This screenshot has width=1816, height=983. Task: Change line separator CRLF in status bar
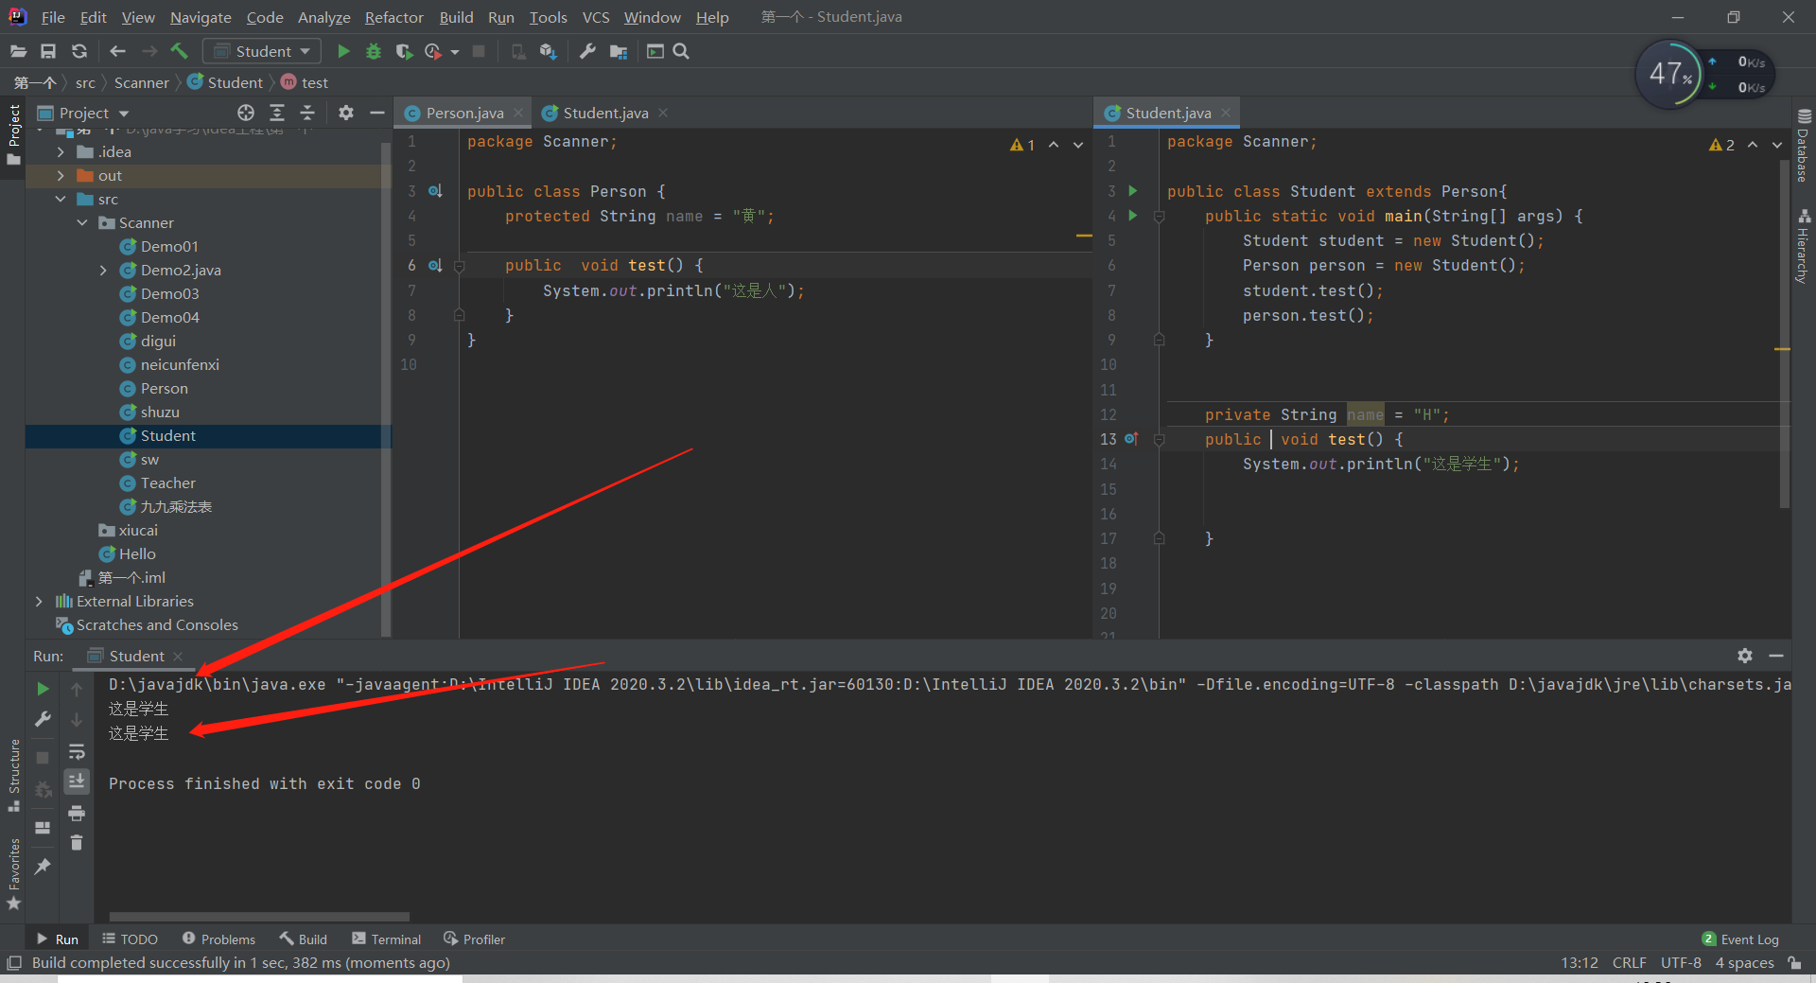coord(1629,962)
